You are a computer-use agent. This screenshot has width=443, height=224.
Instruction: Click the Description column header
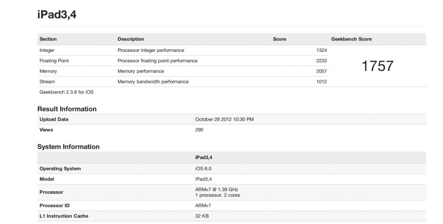point(131,39)
